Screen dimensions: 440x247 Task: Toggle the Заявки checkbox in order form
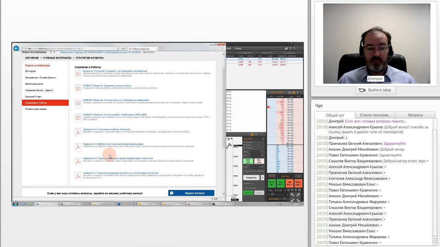tap(244, 145)
